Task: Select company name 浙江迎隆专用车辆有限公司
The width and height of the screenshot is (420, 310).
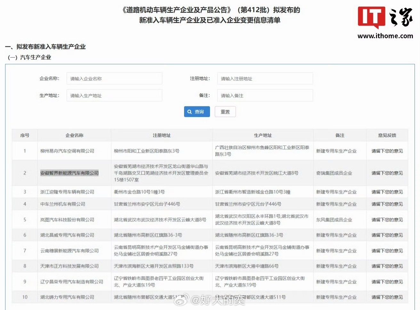Action: pyautogui.click(x=67, y=192)
